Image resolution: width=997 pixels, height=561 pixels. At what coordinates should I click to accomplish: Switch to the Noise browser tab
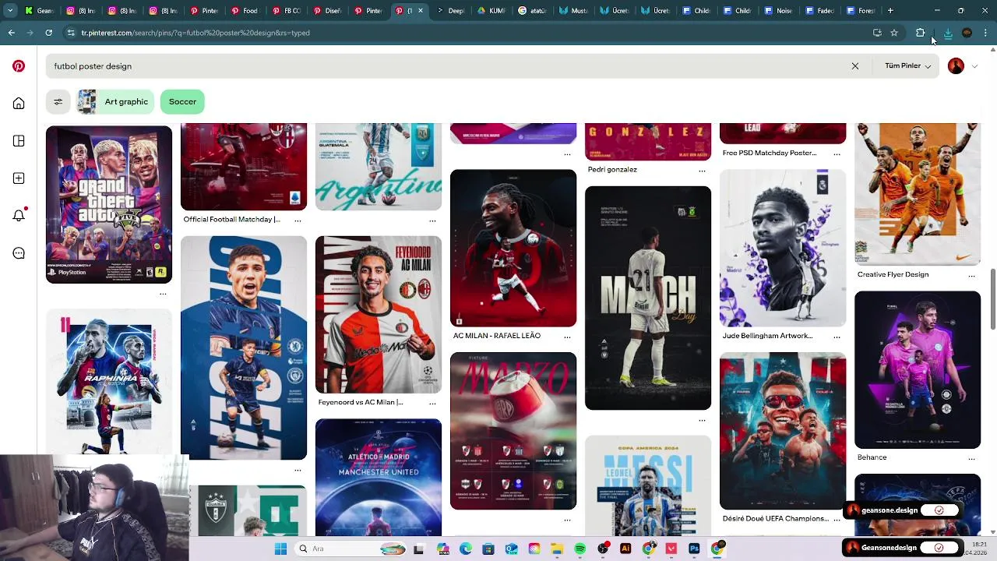pyautogui.click(x=778, y=11)
